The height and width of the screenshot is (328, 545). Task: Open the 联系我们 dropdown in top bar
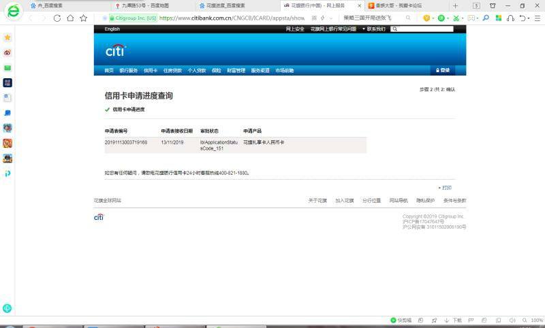point(373,29)
